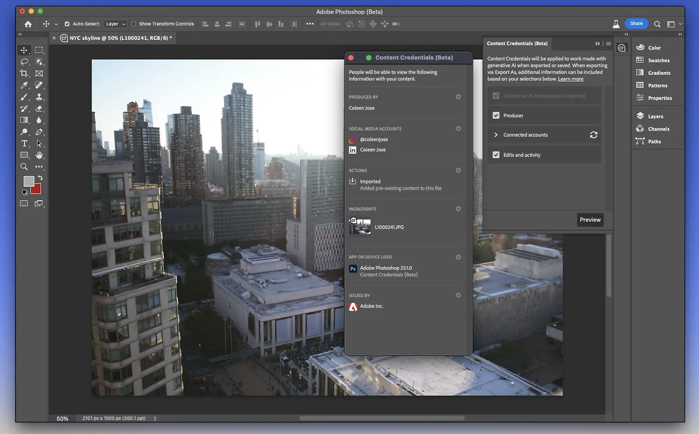
Task: Select the Gradient tool
Action: coord(24,120)
